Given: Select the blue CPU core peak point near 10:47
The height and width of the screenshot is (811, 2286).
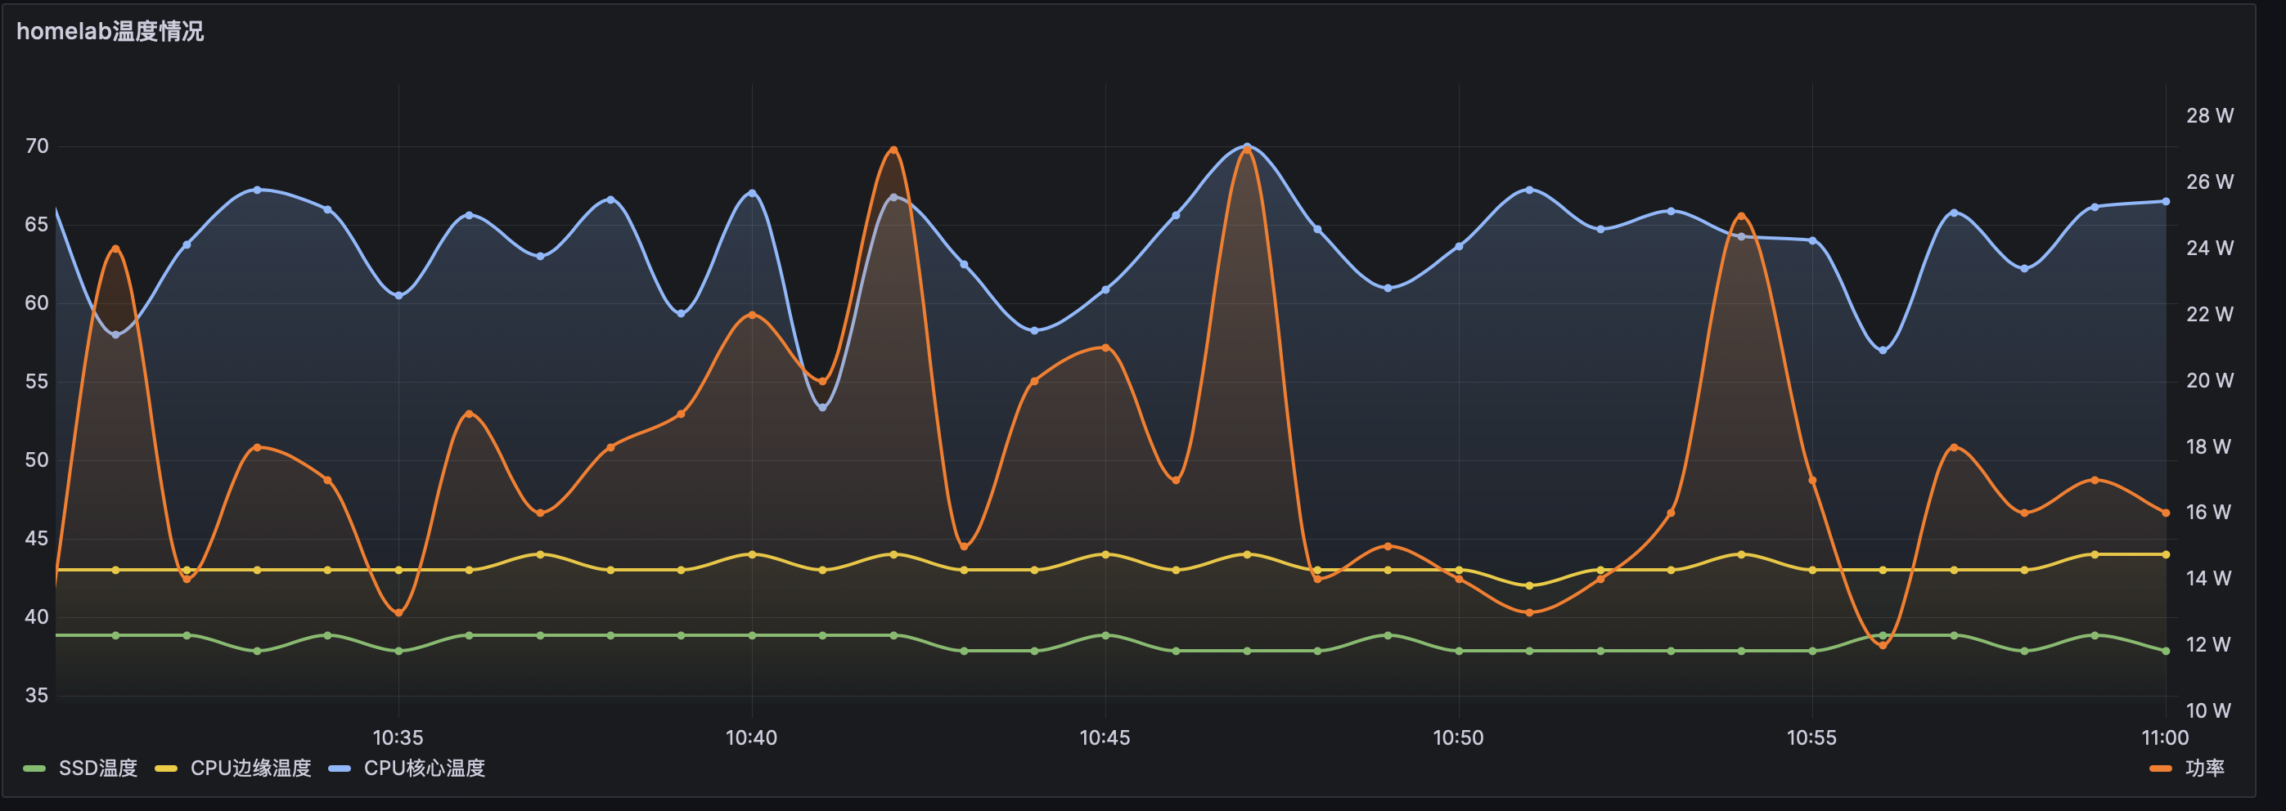Looking at the screenshot, I should click(x=1247, y=146).
